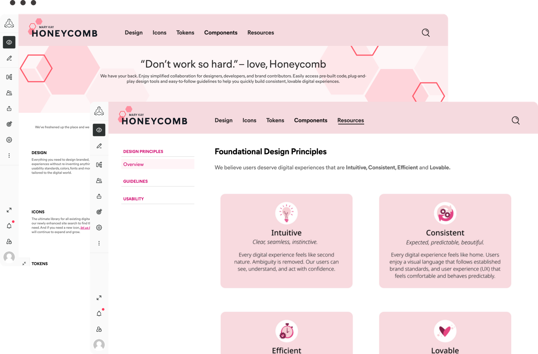
Task: Open Tokens tab in front window navigation
Action: pos(275,120)
